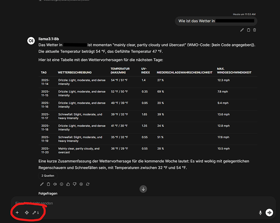Click the WETTERBESCHREIBUNG column header
280x223 pixels.
75,72
